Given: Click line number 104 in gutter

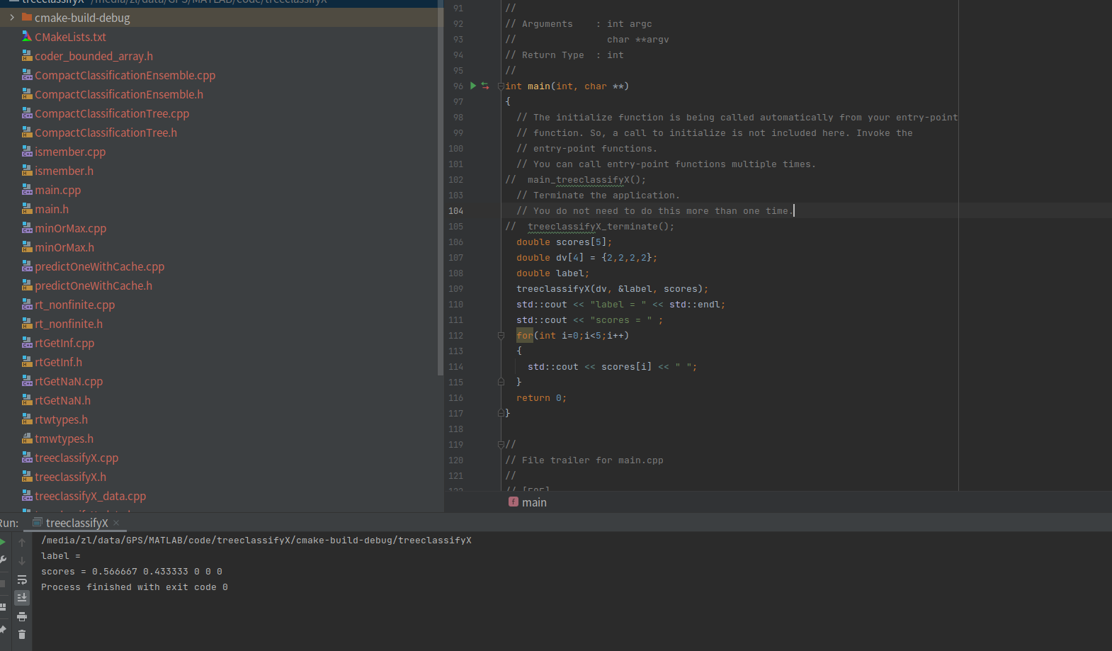Looking at the screenshot, I should click(x=455, y=211).
